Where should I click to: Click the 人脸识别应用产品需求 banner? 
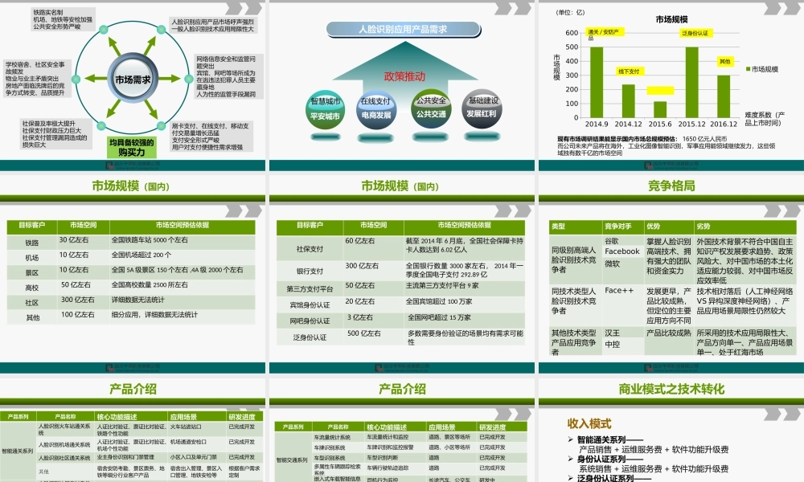[404, 30]
